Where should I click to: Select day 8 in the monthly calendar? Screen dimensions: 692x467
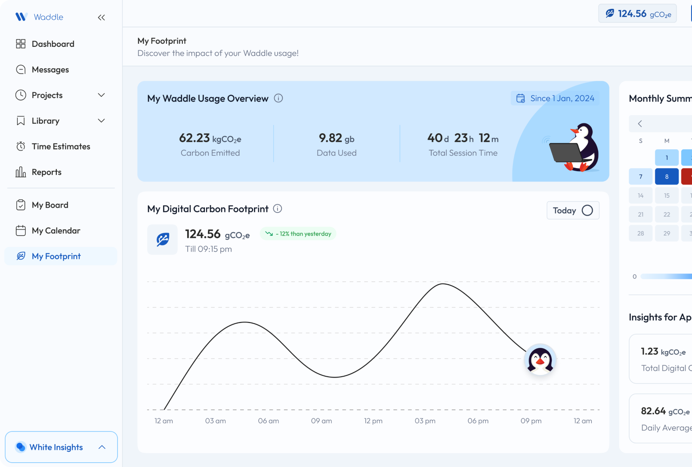pos(667,177)
